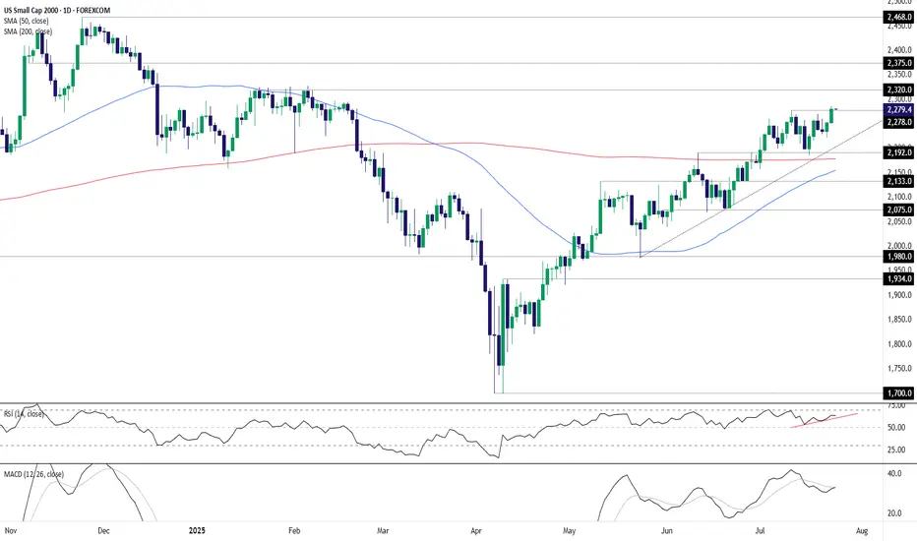Click the 2,075.0 price level label
This screenshot has width=917, height=541.
click(x=899, y=210)
